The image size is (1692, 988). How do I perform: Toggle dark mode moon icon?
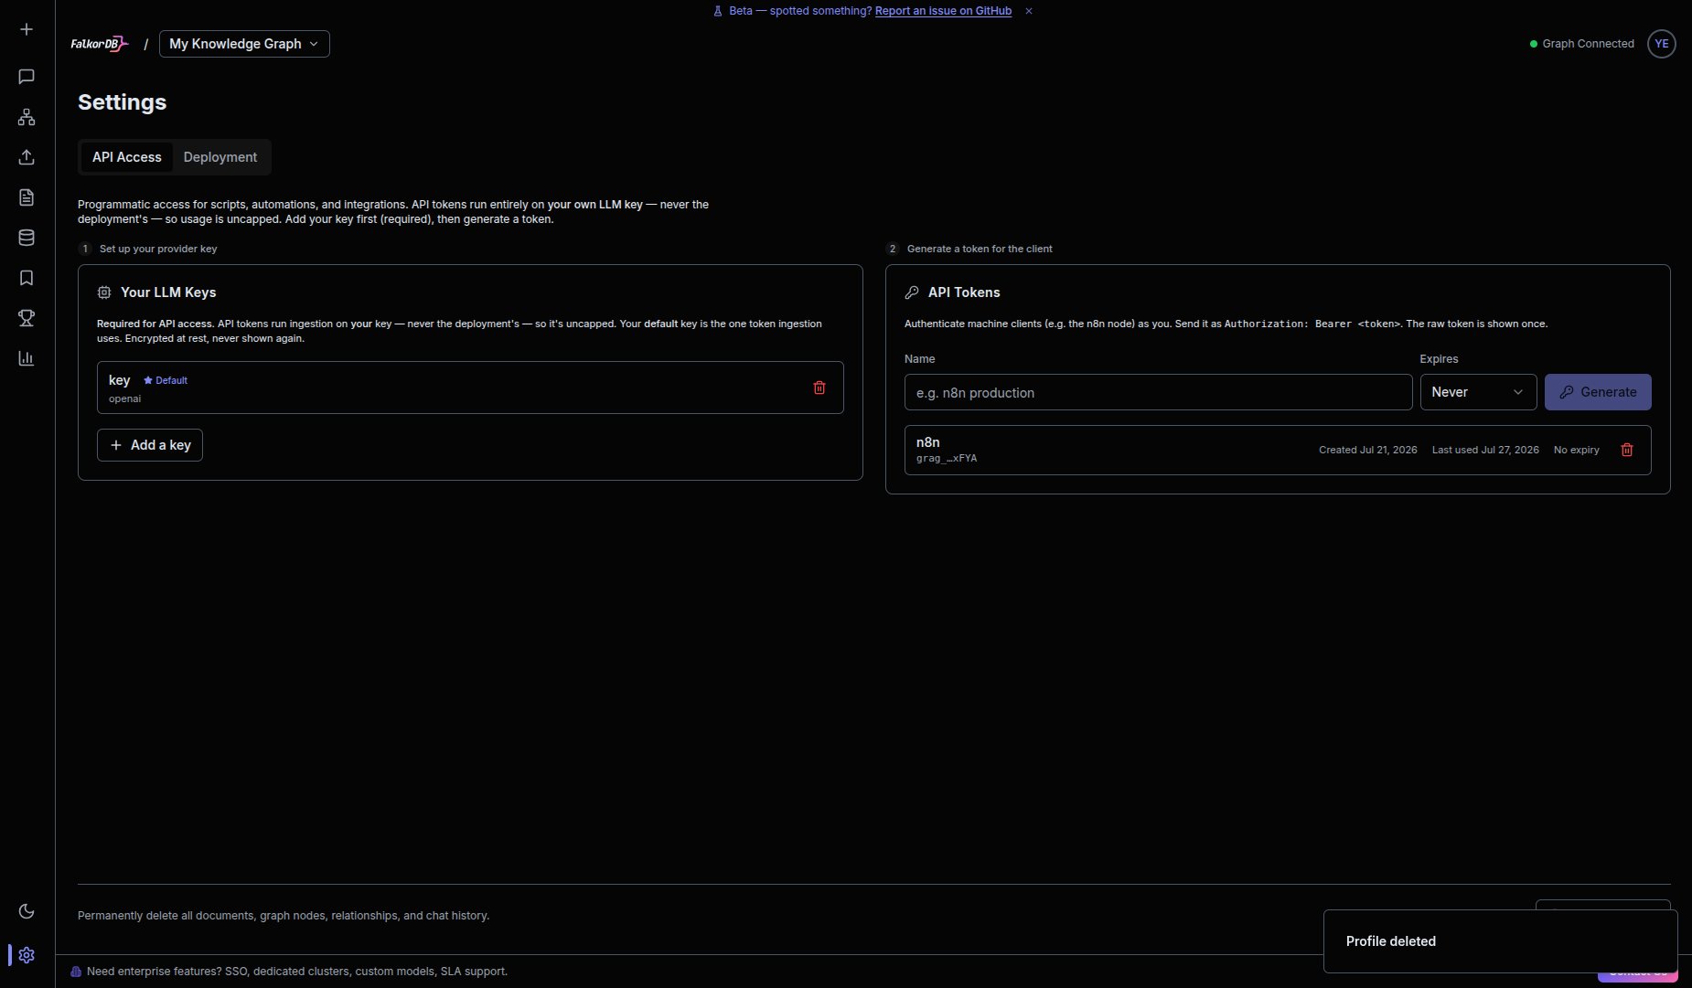tap(27, 911)
